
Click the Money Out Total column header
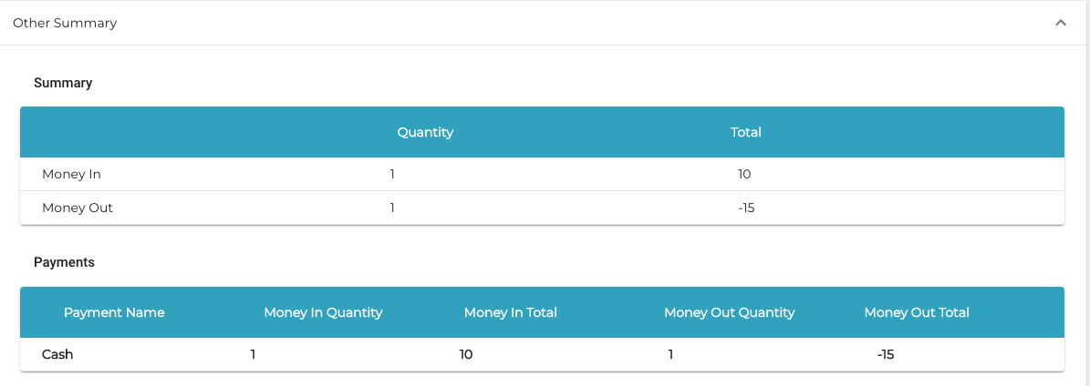[x=917, y=312]
